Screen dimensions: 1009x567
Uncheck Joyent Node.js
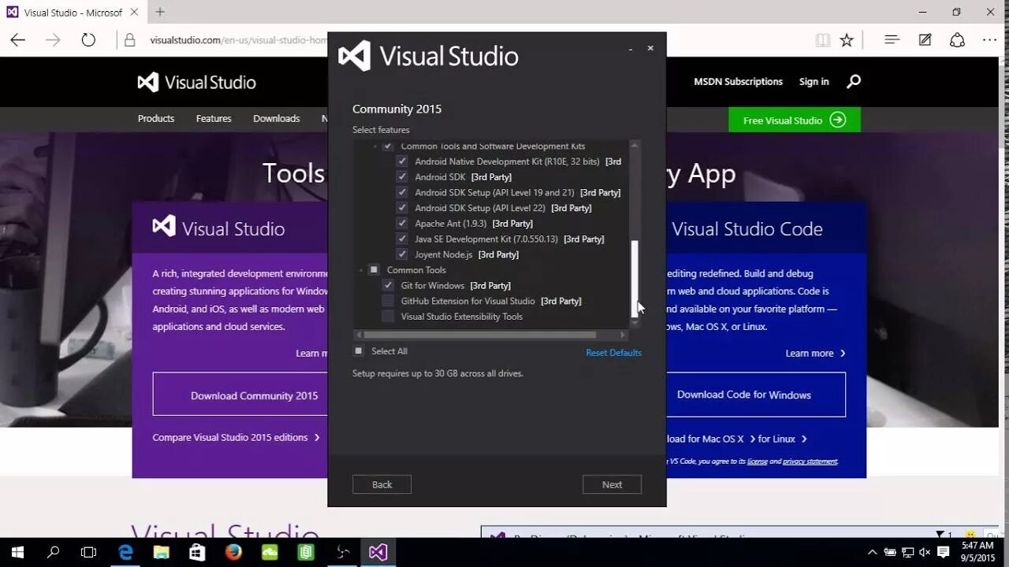click(402, 254)
